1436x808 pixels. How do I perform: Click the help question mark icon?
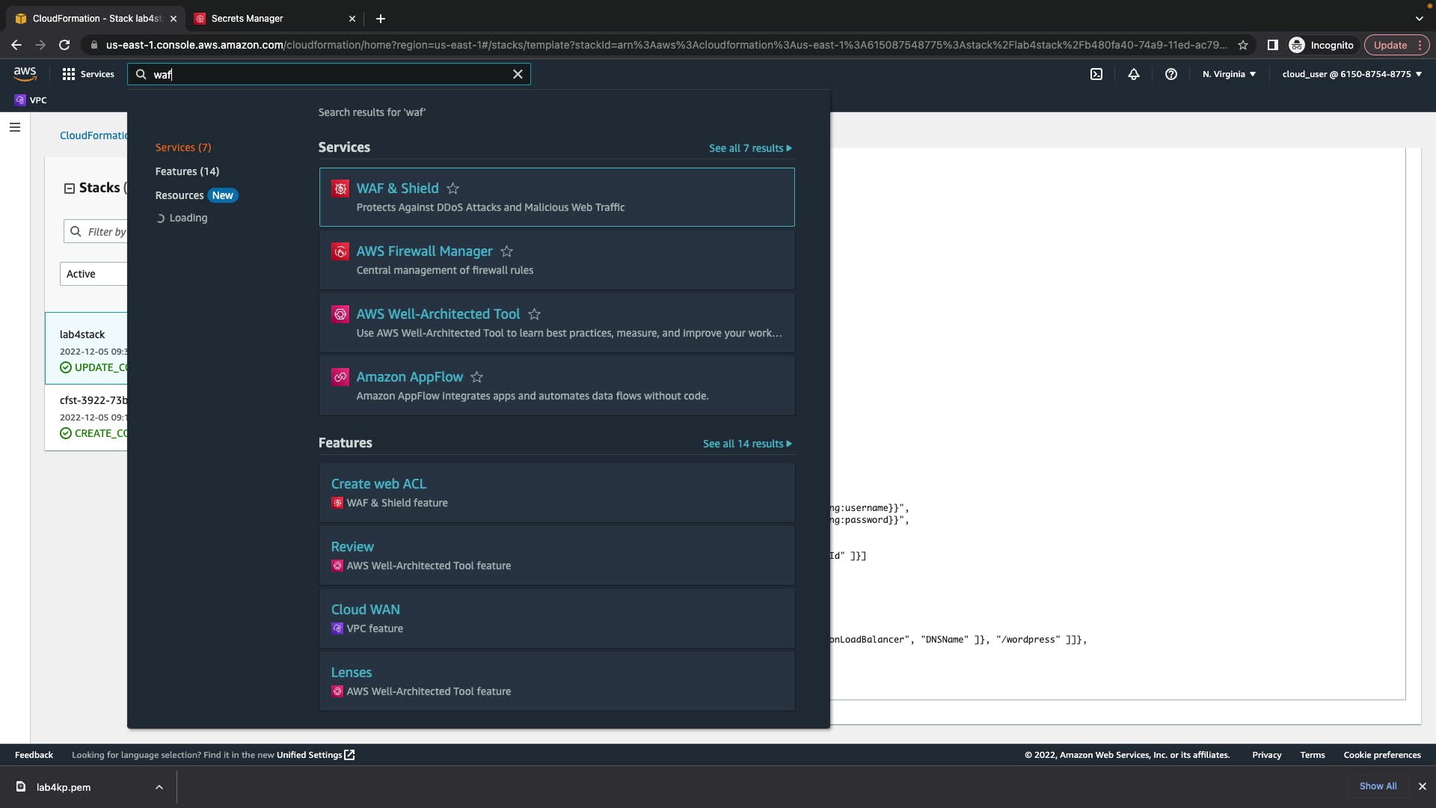1171,74
